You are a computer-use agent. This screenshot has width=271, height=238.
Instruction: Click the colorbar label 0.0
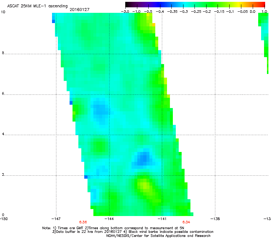[x=253, y=12]
